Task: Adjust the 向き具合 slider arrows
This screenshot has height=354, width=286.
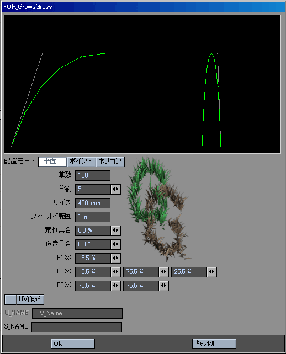Action: (115, 244)
